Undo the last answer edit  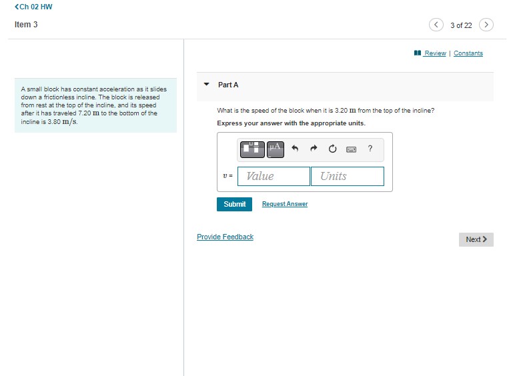(295, 149)
